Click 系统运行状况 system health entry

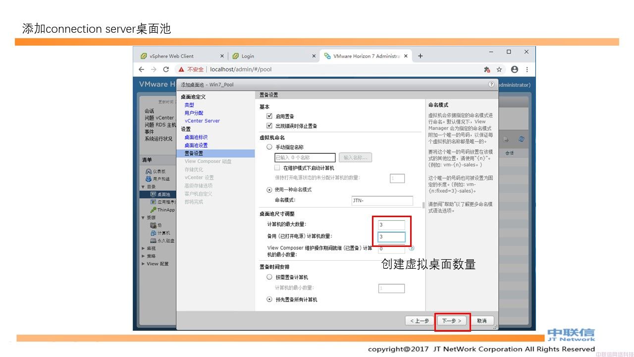158,139
